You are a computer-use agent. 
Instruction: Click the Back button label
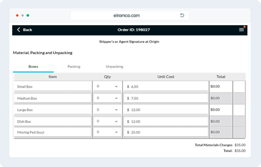[28, 30]
